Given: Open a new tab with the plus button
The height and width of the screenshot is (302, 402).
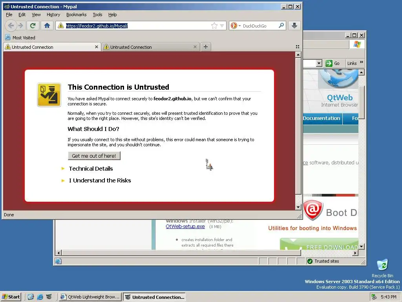Looking at the screenshot, I should point(206,47).
